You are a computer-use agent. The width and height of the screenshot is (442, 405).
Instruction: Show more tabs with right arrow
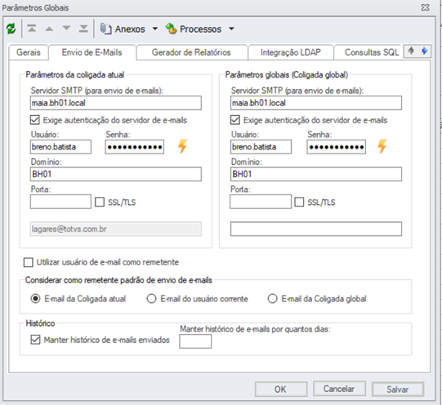click(x=425, y=51)
